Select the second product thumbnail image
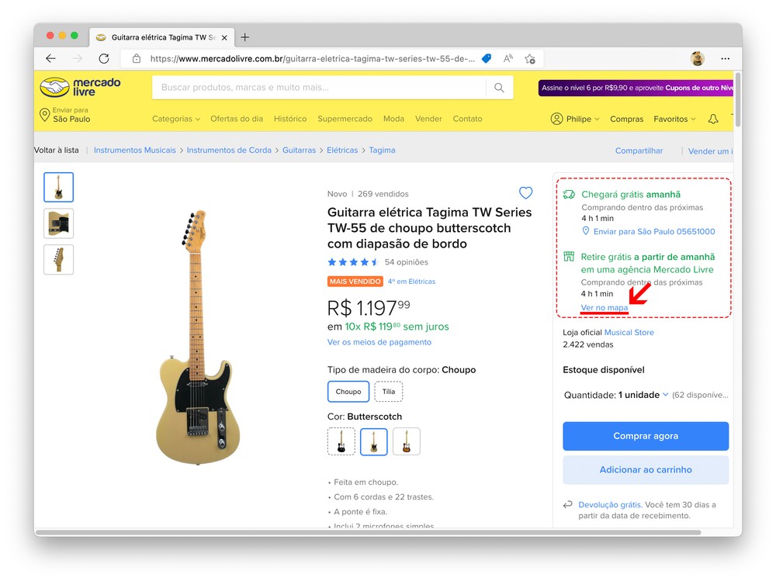776x581 pixels. (59, 223)
